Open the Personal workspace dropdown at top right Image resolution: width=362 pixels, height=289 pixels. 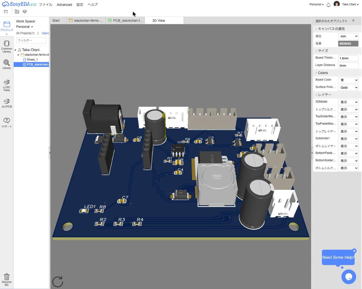coord(316,4)
